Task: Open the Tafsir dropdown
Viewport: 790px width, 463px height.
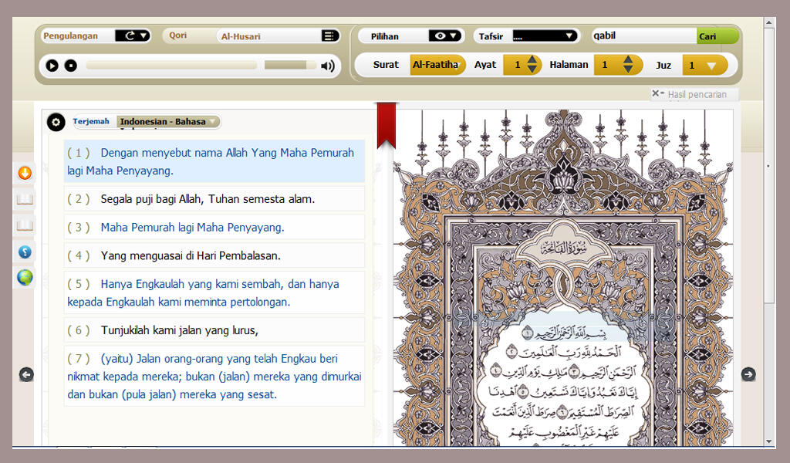Action: [544, 35]
